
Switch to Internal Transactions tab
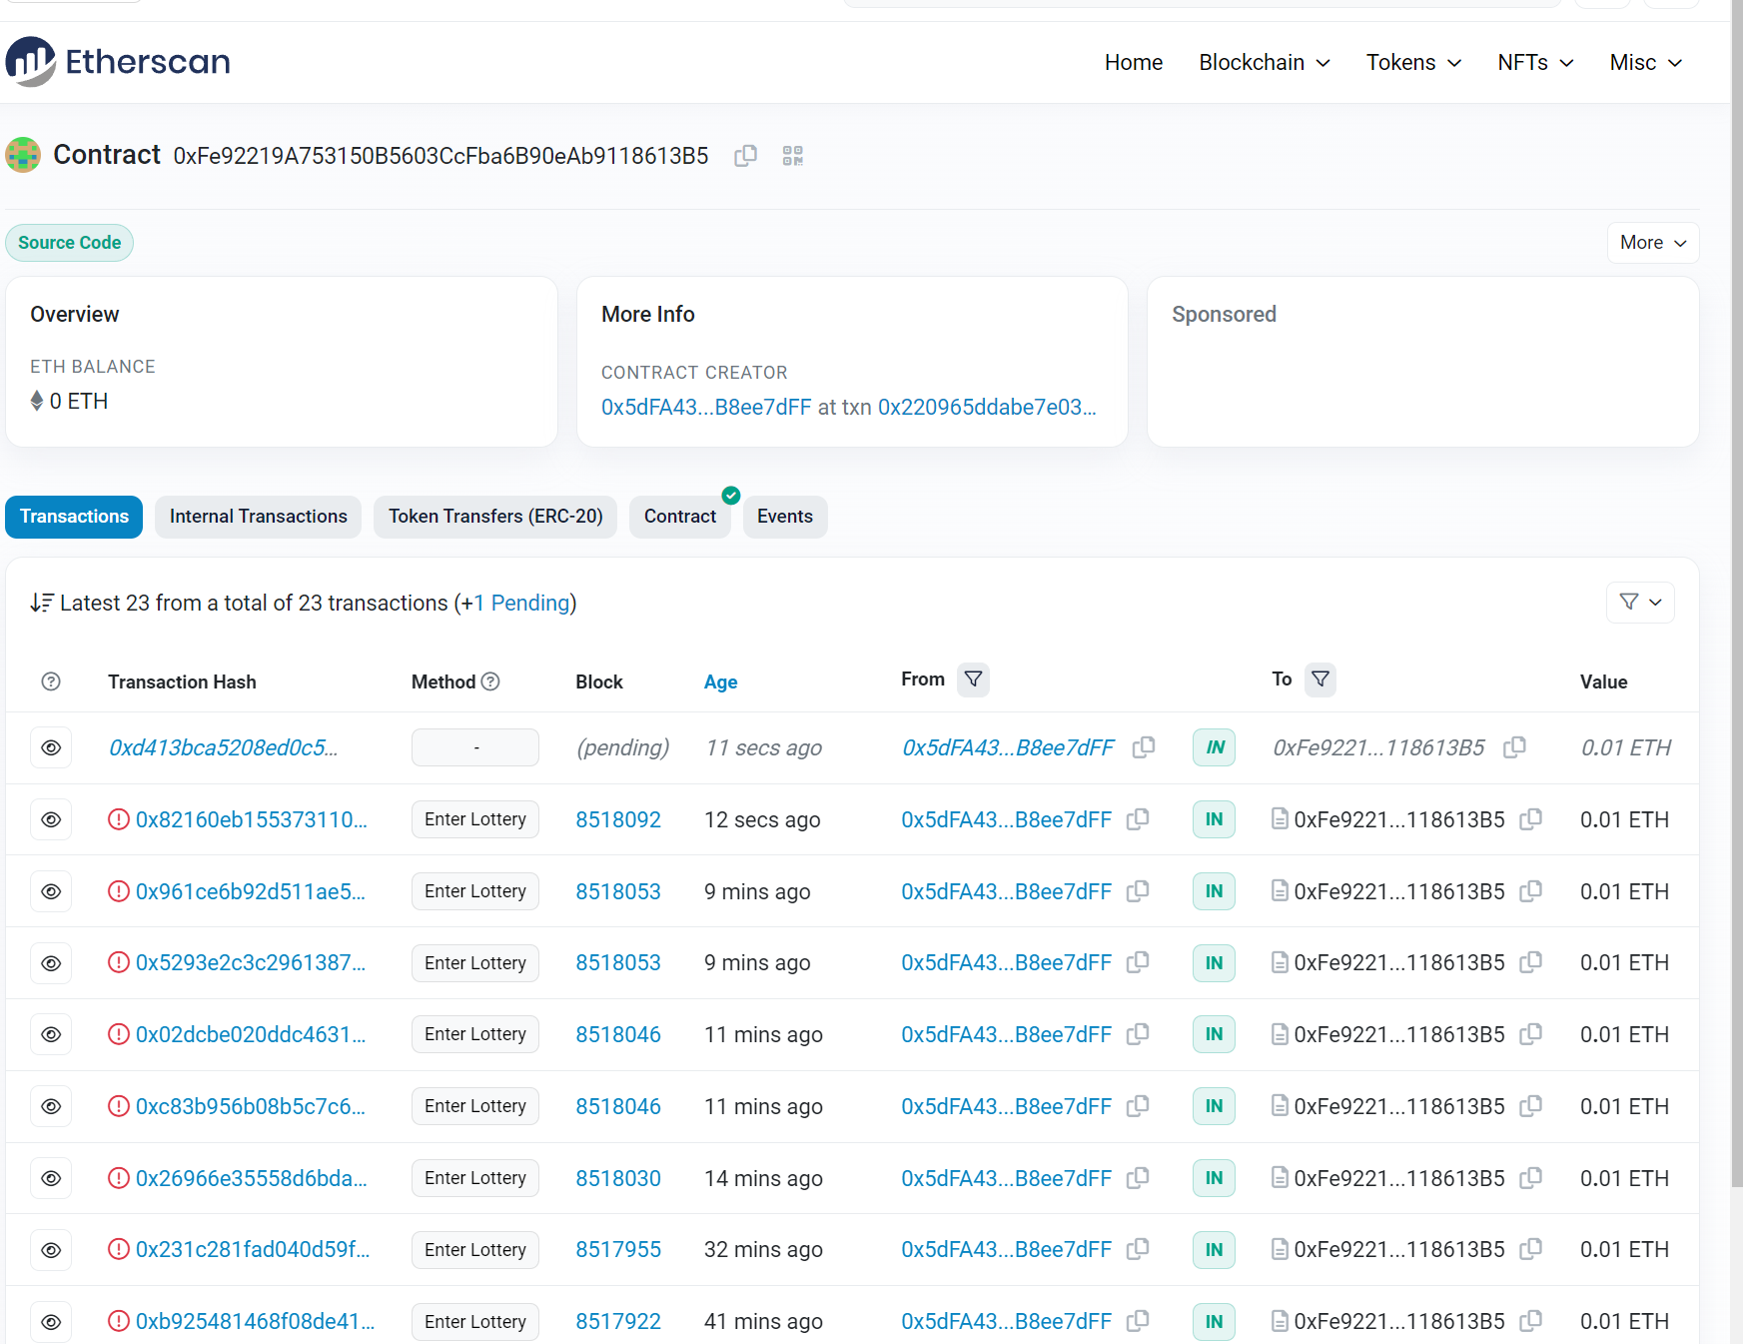[x=259, y=517]
